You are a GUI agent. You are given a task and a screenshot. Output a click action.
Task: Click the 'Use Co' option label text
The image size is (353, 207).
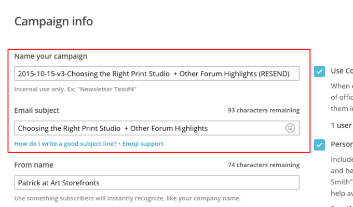342,71
